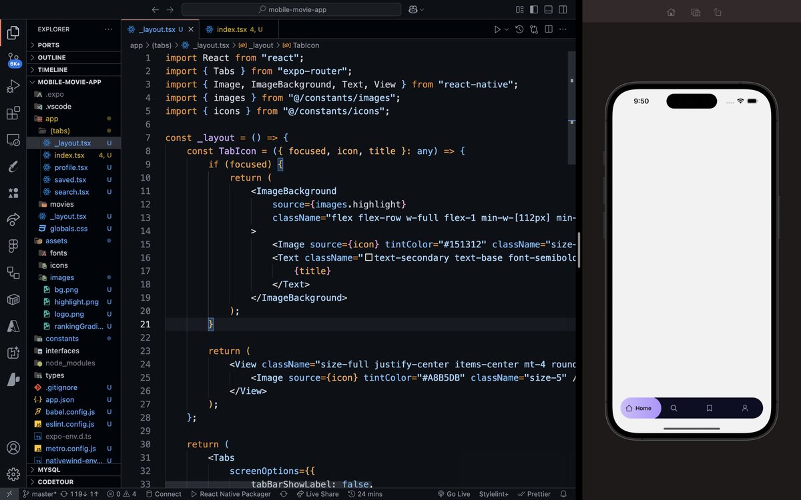Open the Manage gear in the activity bar

(x=13, y=475)
